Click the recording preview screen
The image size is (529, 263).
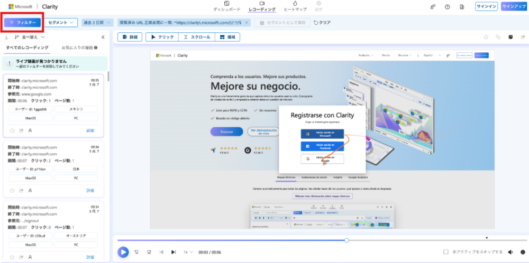coord(322,140)
